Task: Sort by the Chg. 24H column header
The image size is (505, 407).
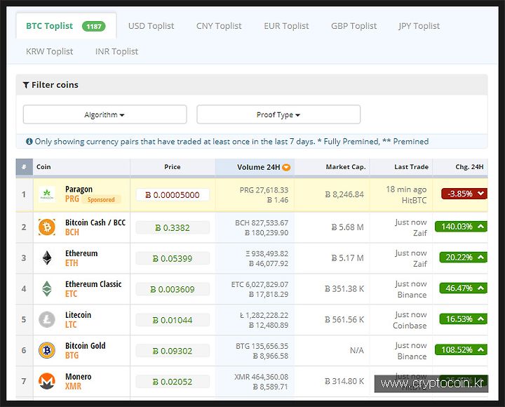Action: click(x=460, y=167)
